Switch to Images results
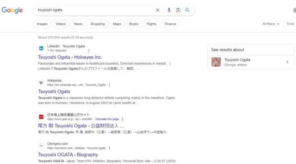The width and height of the screenshot is (296, 164). click(42, 24)
